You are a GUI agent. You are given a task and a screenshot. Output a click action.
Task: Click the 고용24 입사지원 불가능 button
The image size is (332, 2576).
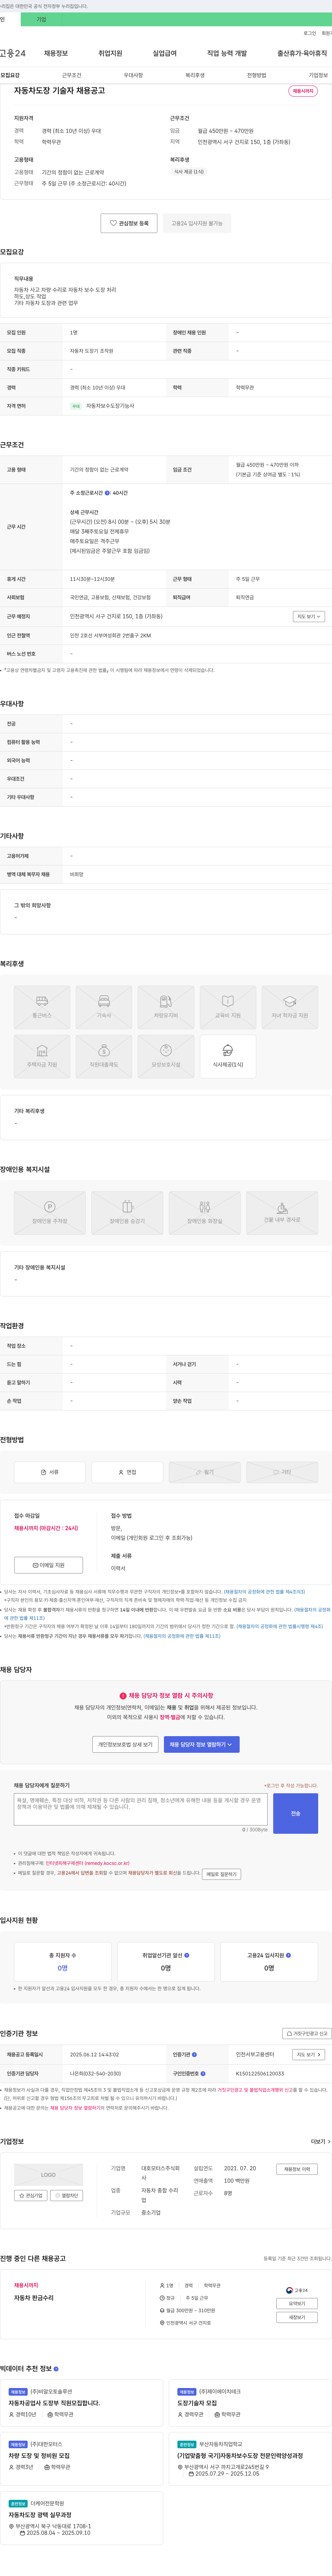pos(197,223)
